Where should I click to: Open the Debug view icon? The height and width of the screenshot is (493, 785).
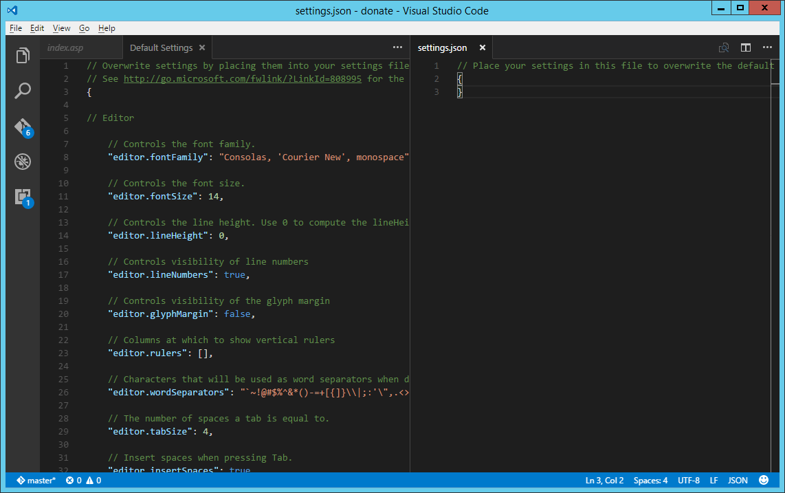(23, 162)
